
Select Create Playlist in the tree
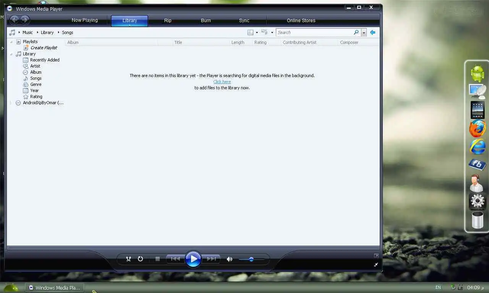click(44, 48)
